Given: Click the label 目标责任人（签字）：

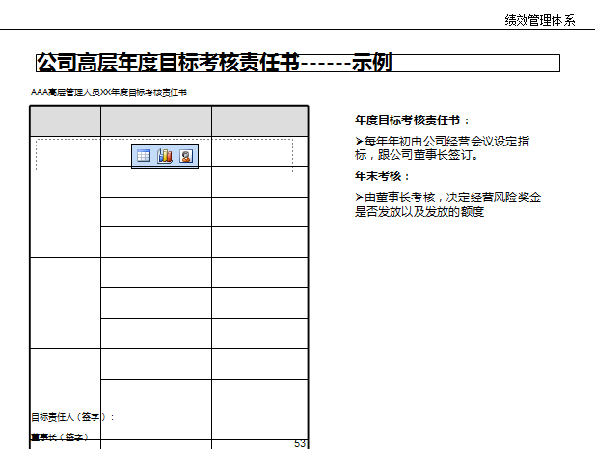Looking at the screenshot, I should (x=73, y=417).
